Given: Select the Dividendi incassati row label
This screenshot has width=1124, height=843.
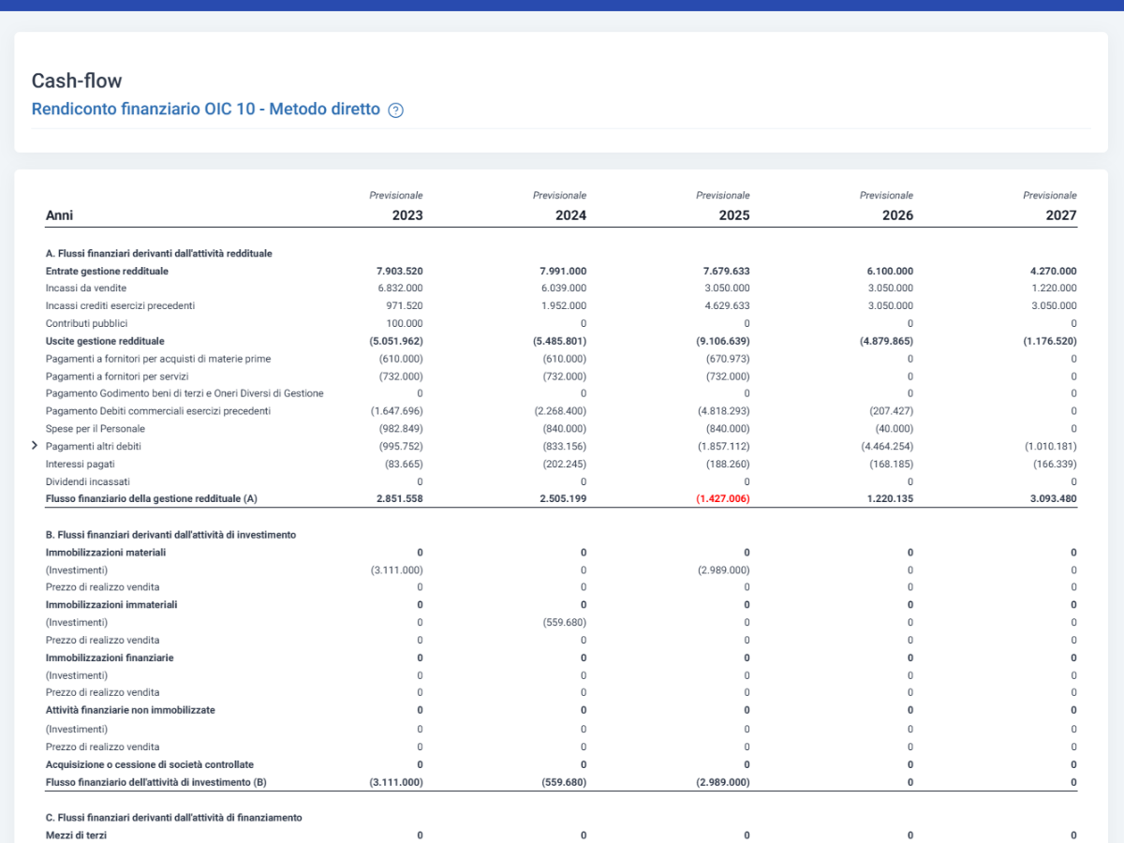Looking at the screenshot, I should tap(88, 481).
